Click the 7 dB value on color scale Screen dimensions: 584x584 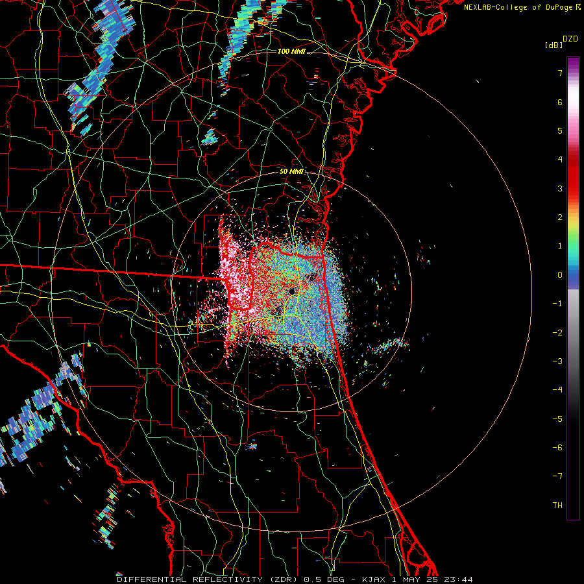(560, 73)
